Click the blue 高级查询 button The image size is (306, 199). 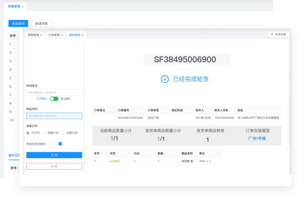click(18, 23)
